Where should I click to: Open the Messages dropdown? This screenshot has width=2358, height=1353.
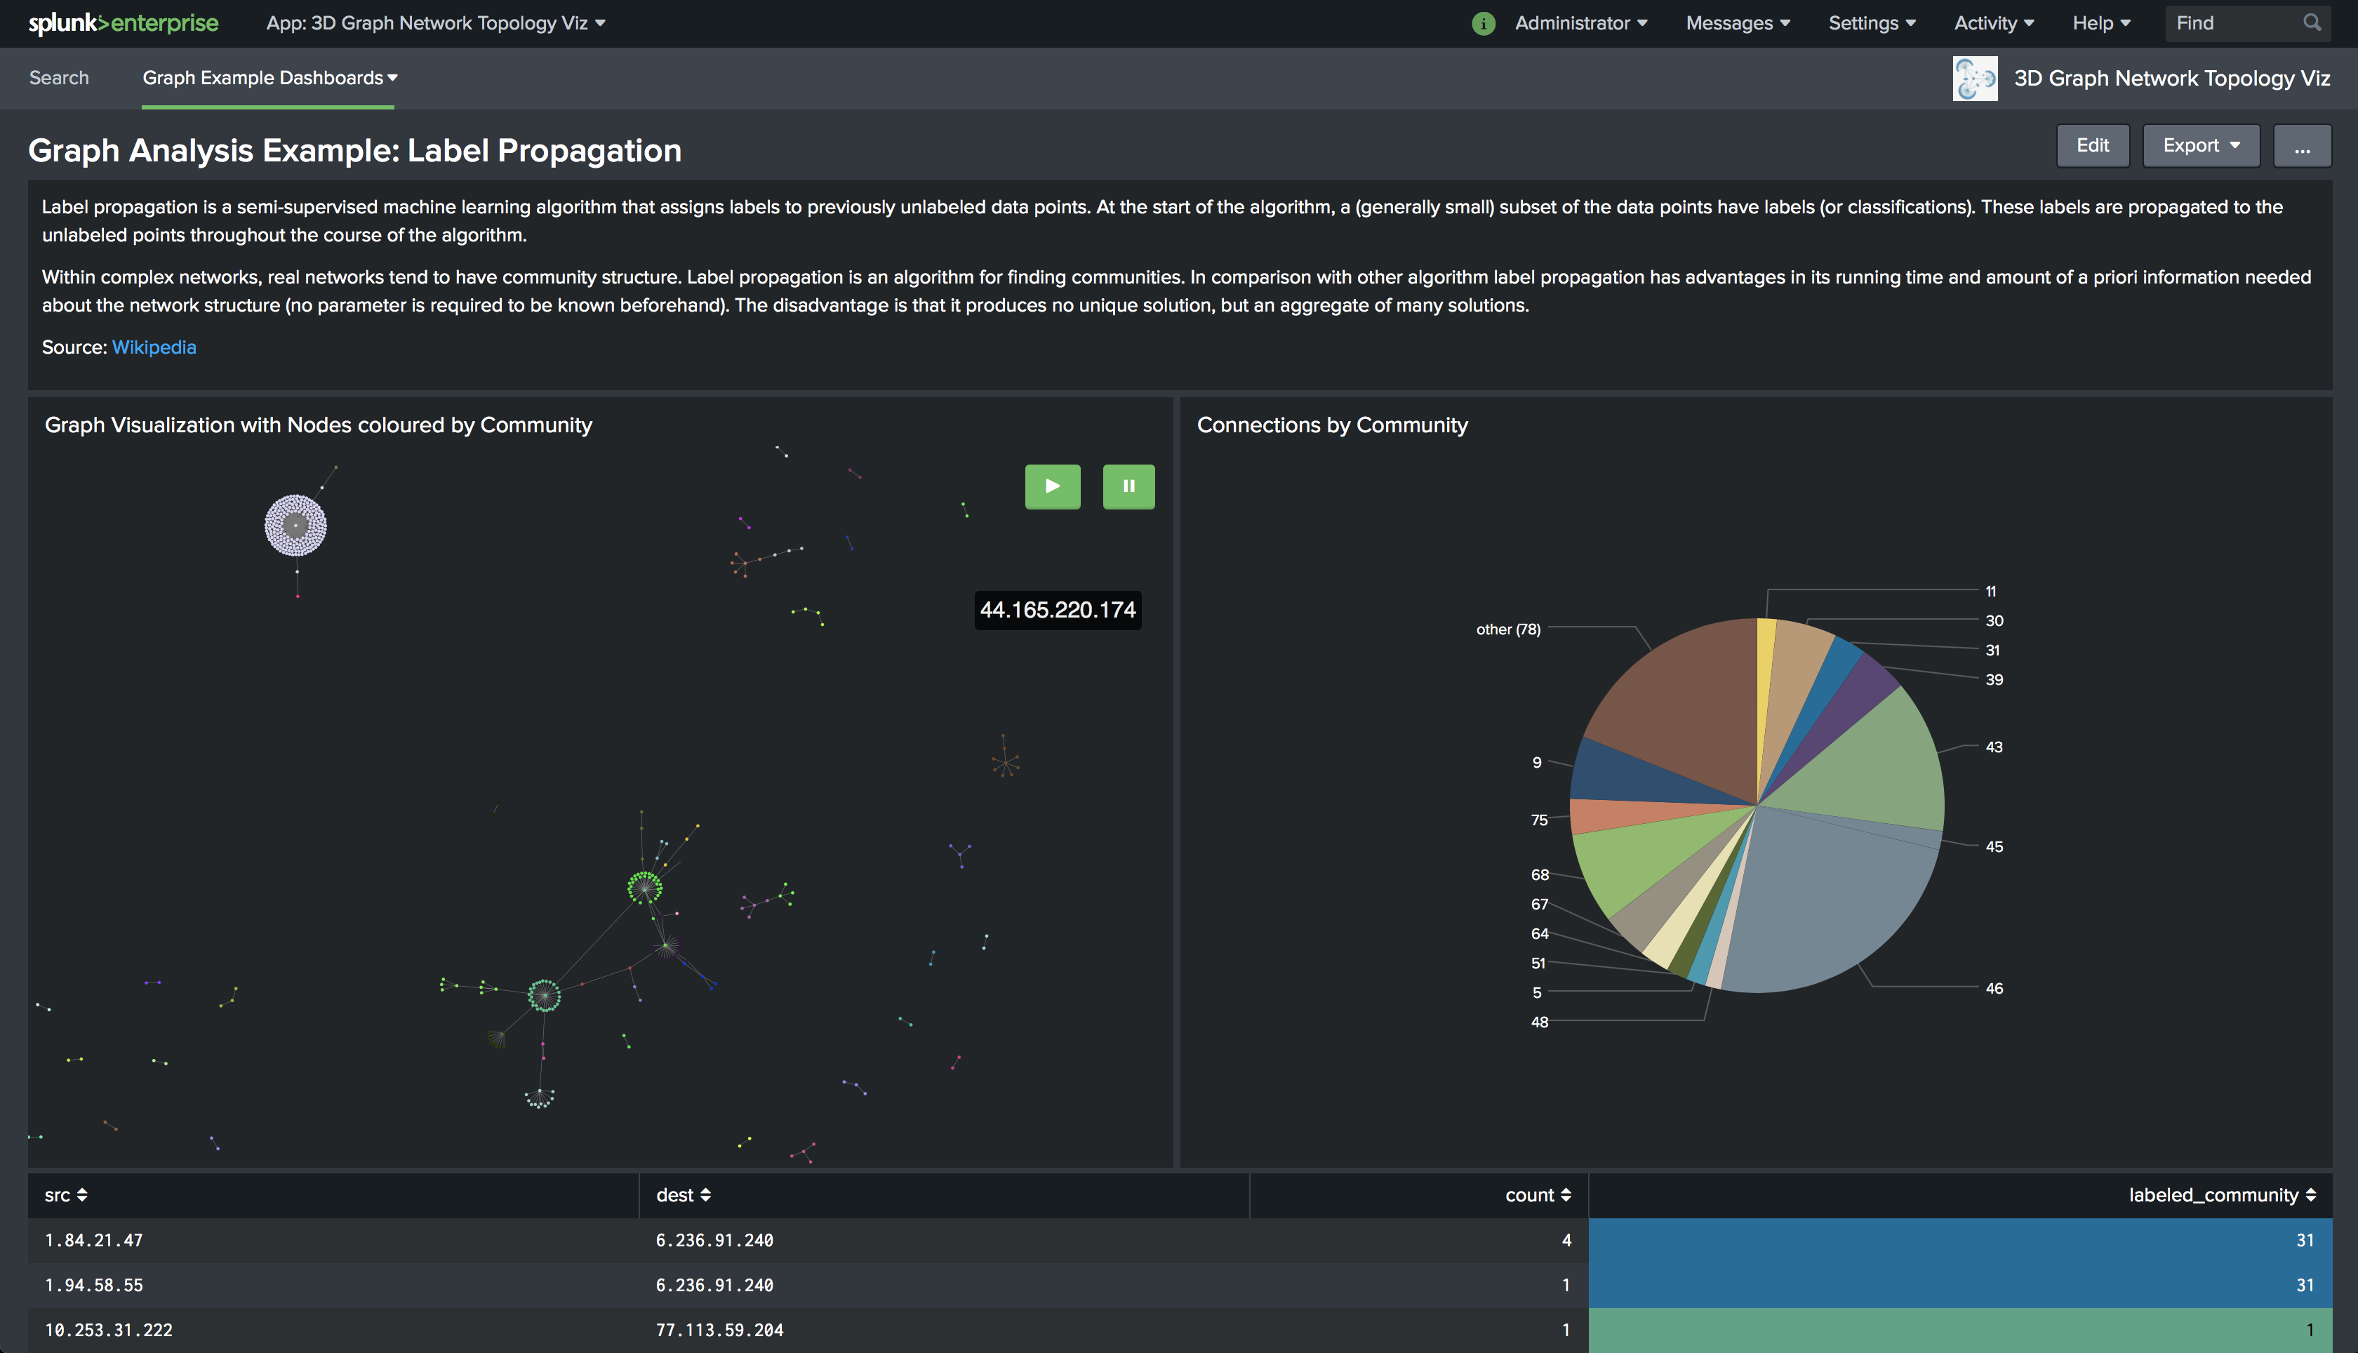point(1738,23)
